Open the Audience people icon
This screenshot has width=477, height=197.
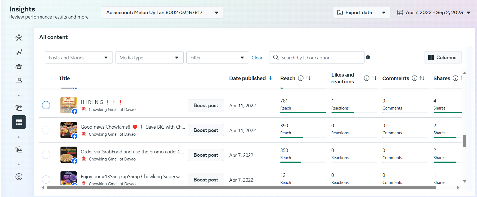19,66
